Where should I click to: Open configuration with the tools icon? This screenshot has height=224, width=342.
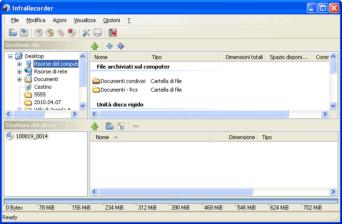[86, 33]
